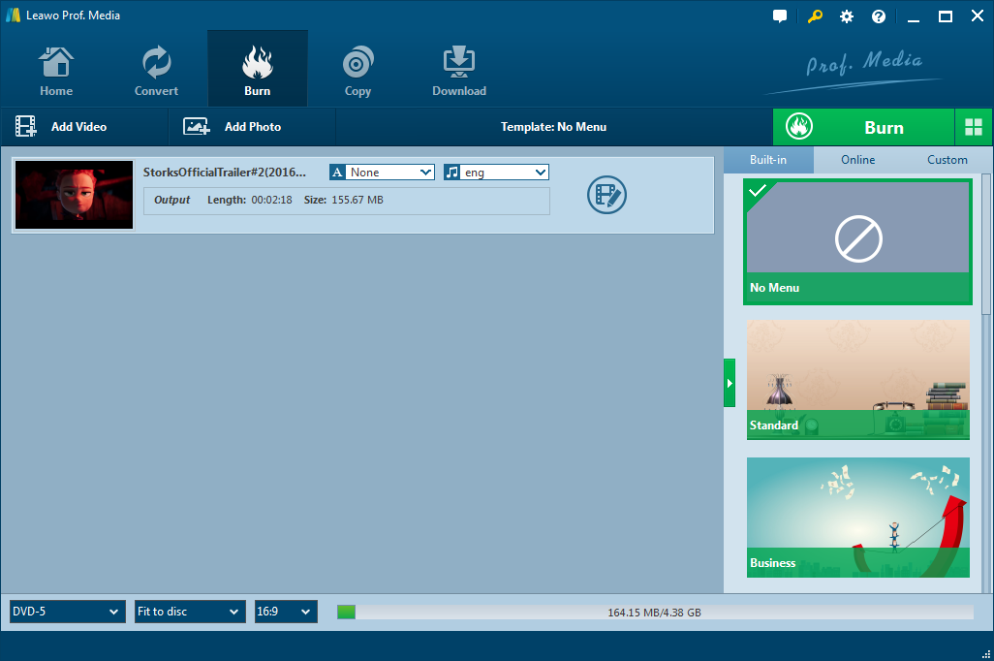Switch to the Convert module
The height and width of the screenshot is (661, 994).
click(156, 70)
